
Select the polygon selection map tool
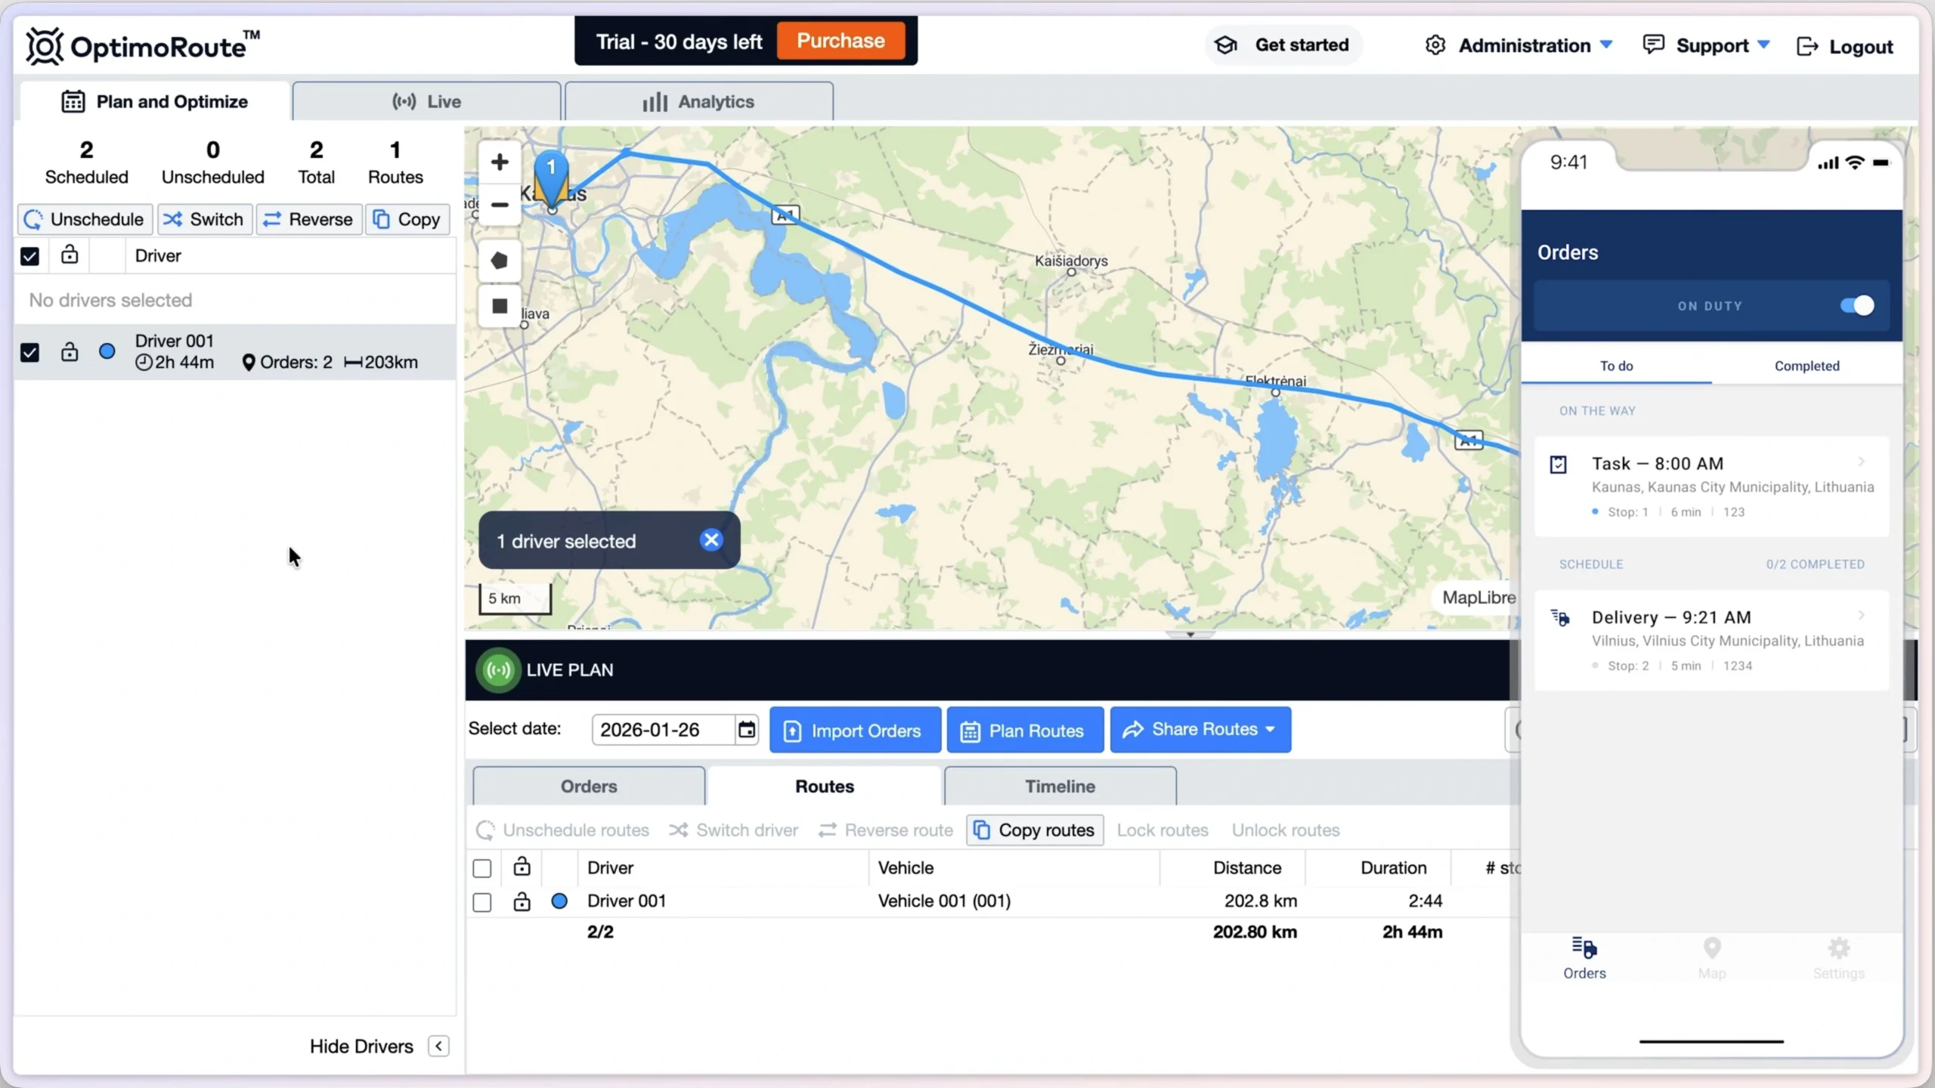pos(499,261)
